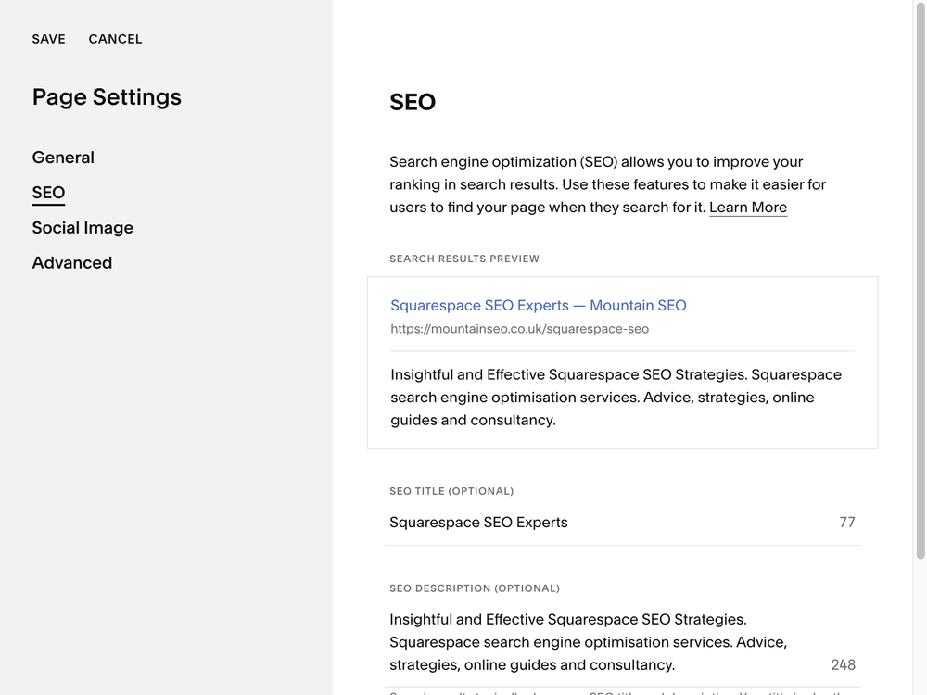The height and width of the screenshot is (695, 927).
Task: Click the vertical scrollbar thumb
Action: [920, 278]
